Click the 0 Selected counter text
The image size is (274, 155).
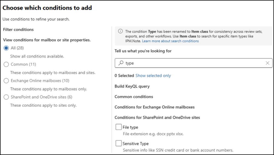click(x=124, y=75)
